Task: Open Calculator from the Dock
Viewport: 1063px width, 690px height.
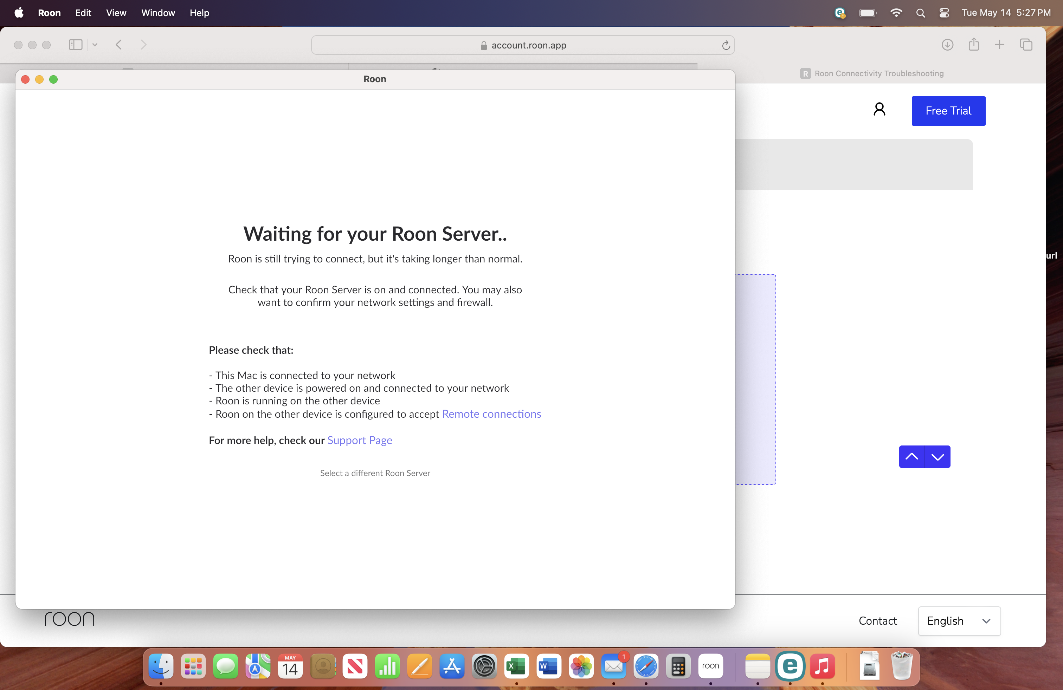Action: [x=678, y=666]
